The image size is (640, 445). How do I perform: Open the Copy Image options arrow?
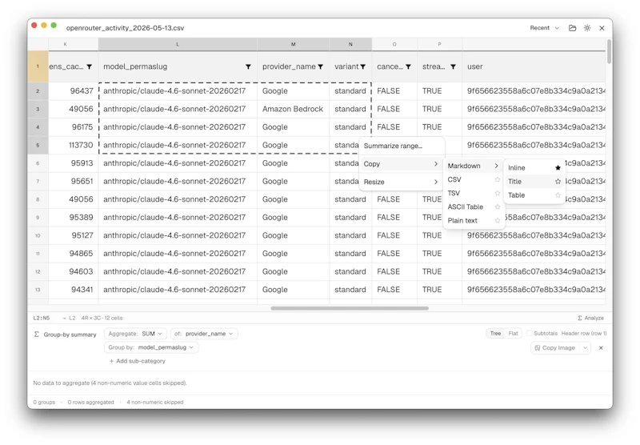[585, 348]
